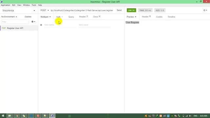Click the taskbar clock

203,116
